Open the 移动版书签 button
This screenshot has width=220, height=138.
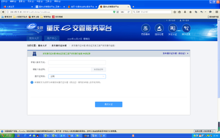tap(213, 17)
